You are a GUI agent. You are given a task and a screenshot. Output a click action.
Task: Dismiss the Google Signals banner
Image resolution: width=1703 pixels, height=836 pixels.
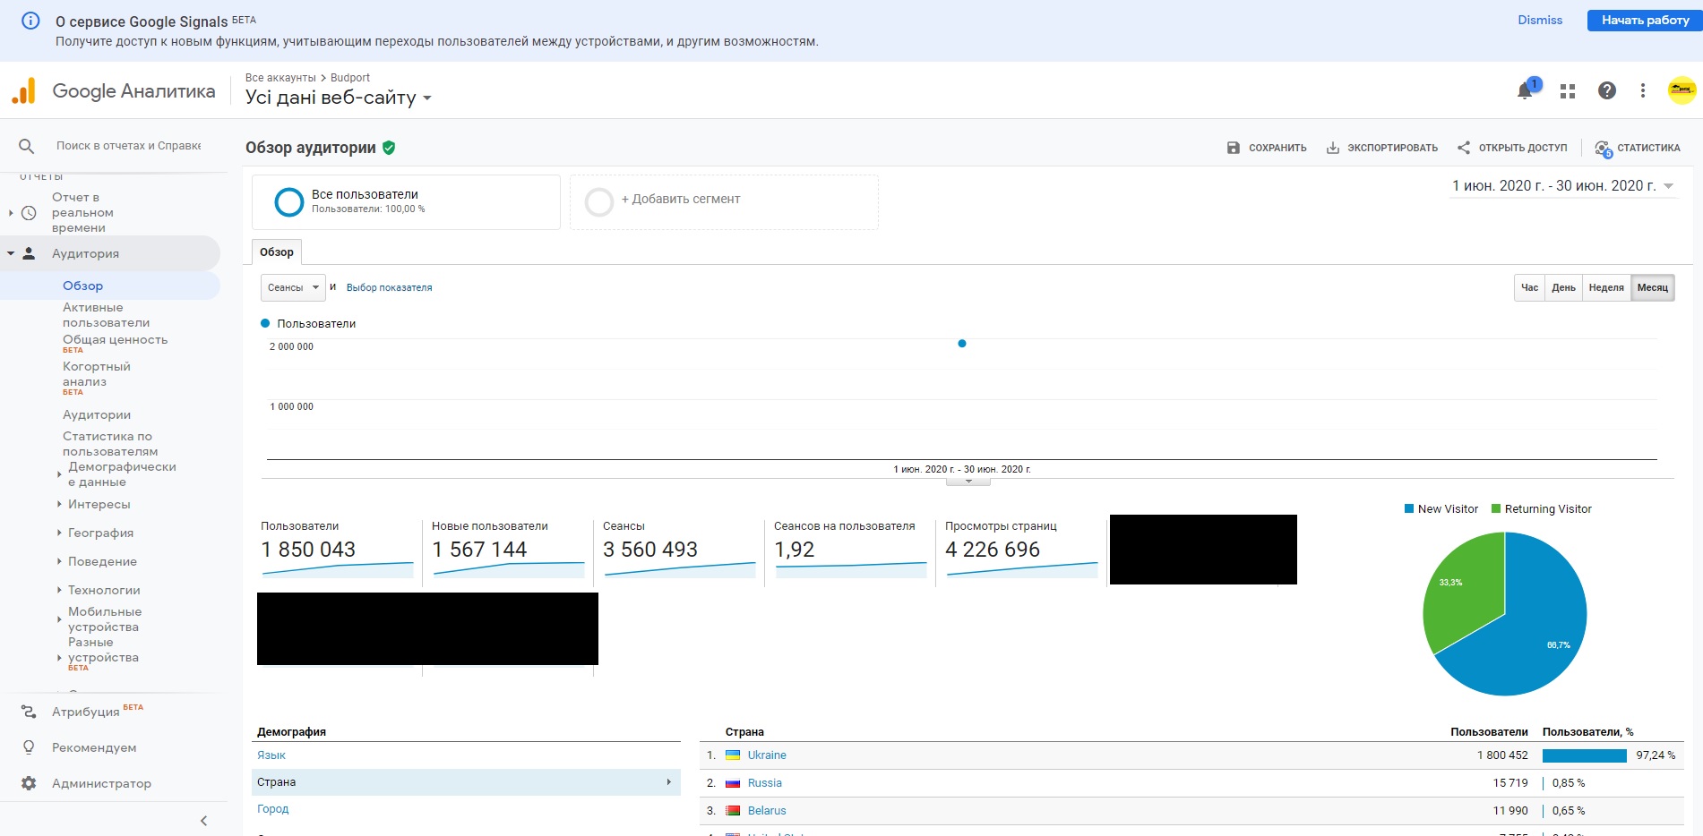pyautogui.click(x=1540, y=20)
